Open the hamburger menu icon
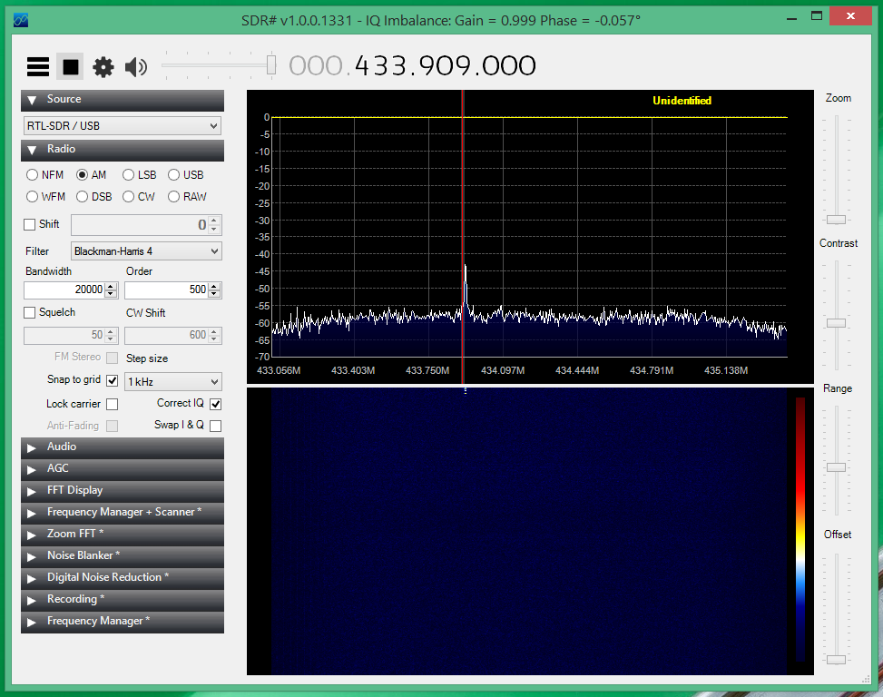The height and width of the screenshot is (697, 883). pyautogui.click(x=38, y=66)
